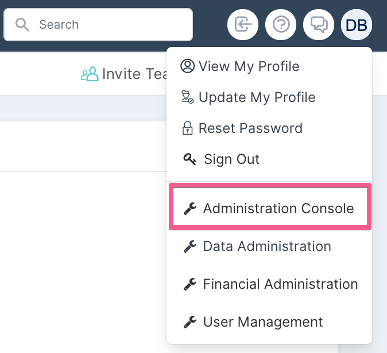Go to Financial Administration
The width and height of the screenshot is (387, 353).
click(269, 284)
